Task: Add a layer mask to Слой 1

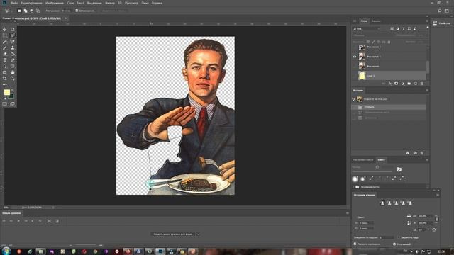Action: (x=396, y=84)
